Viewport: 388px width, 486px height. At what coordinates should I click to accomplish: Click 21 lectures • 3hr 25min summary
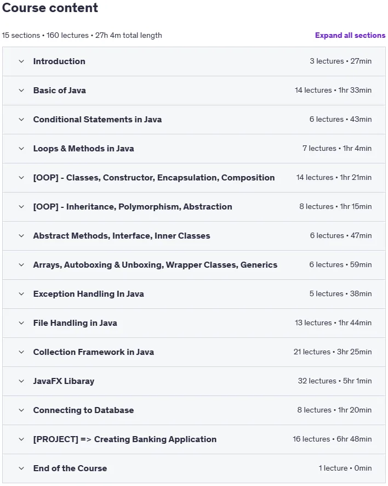tap(333, 352)
